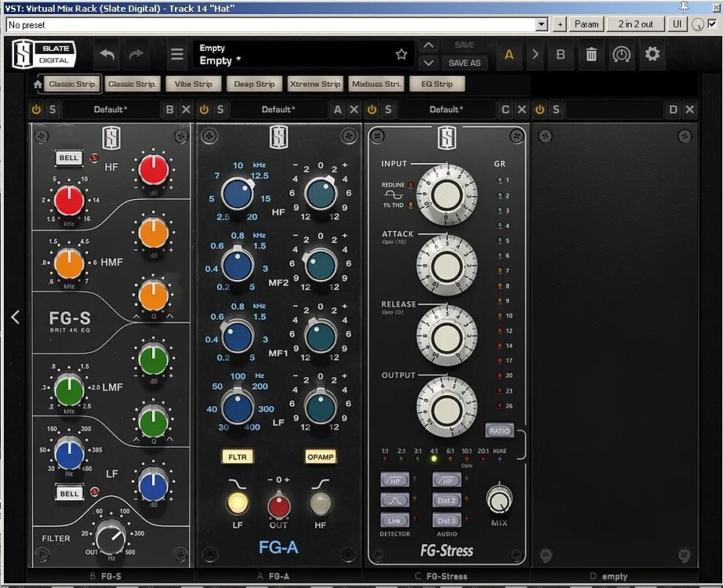Open the Vibe Strip tab
The width and height of the screenshot is (723, 588).
[194, 84]
